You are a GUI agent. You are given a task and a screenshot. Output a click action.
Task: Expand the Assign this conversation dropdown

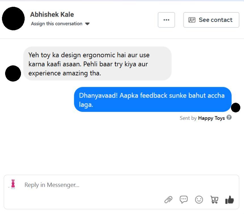click(87, 24)
